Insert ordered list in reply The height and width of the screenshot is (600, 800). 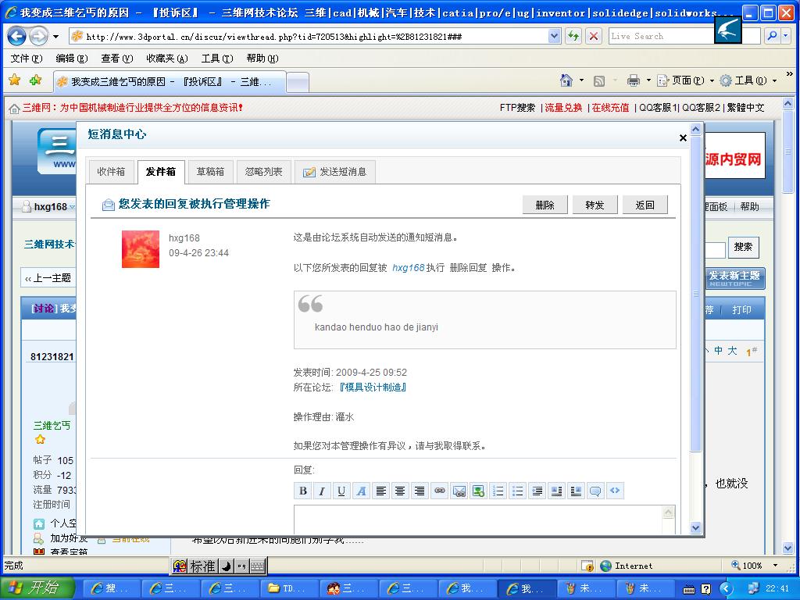pyautogui.click(x=498, y=491)
